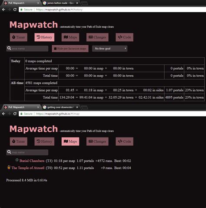Image resolution: width=206 pixels, height=208 pixels.
Task: Click the forward arrow in the upper browser
Action: [x=9, y=10]
